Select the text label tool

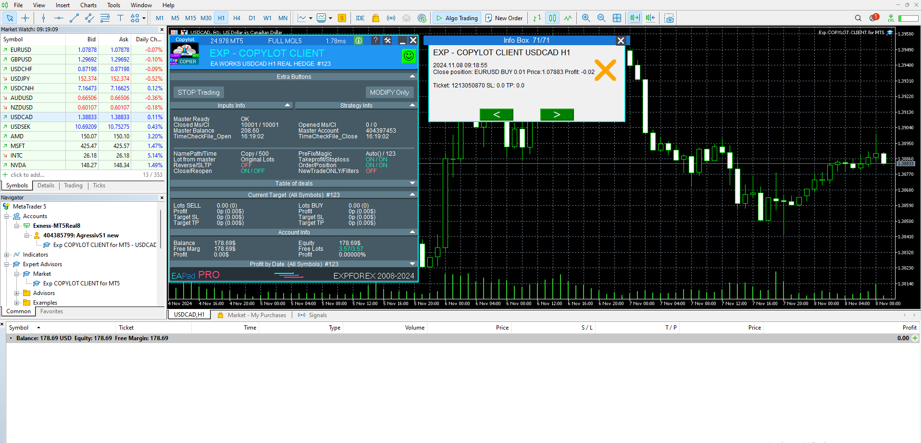(x=120, y=18)
